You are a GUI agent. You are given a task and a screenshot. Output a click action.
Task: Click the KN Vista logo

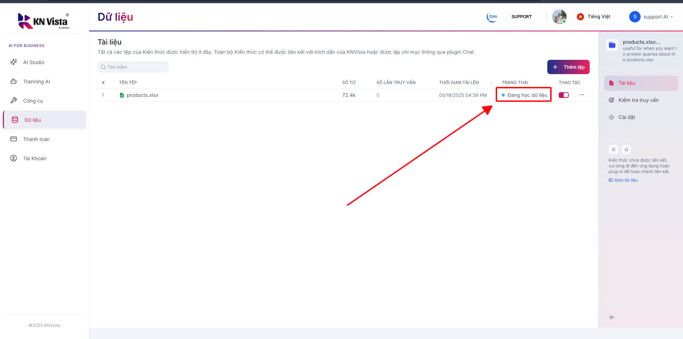coord(43,21)
